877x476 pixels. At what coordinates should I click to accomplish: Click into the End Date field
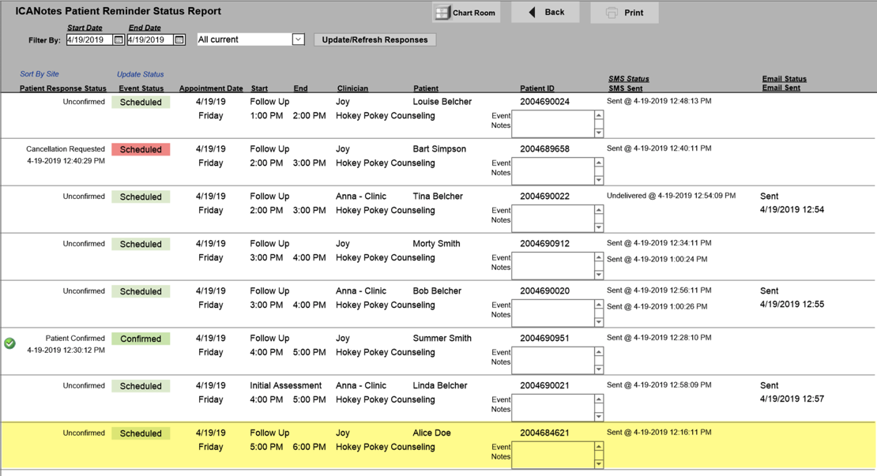click(x=150, y=39)
